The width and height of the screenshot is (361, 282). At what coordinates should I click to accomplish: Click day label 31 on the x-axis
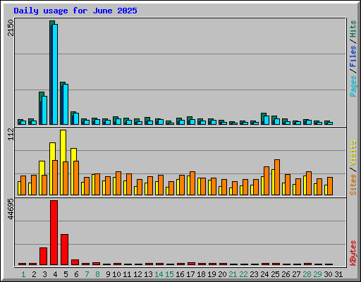(x=338, y=274)
